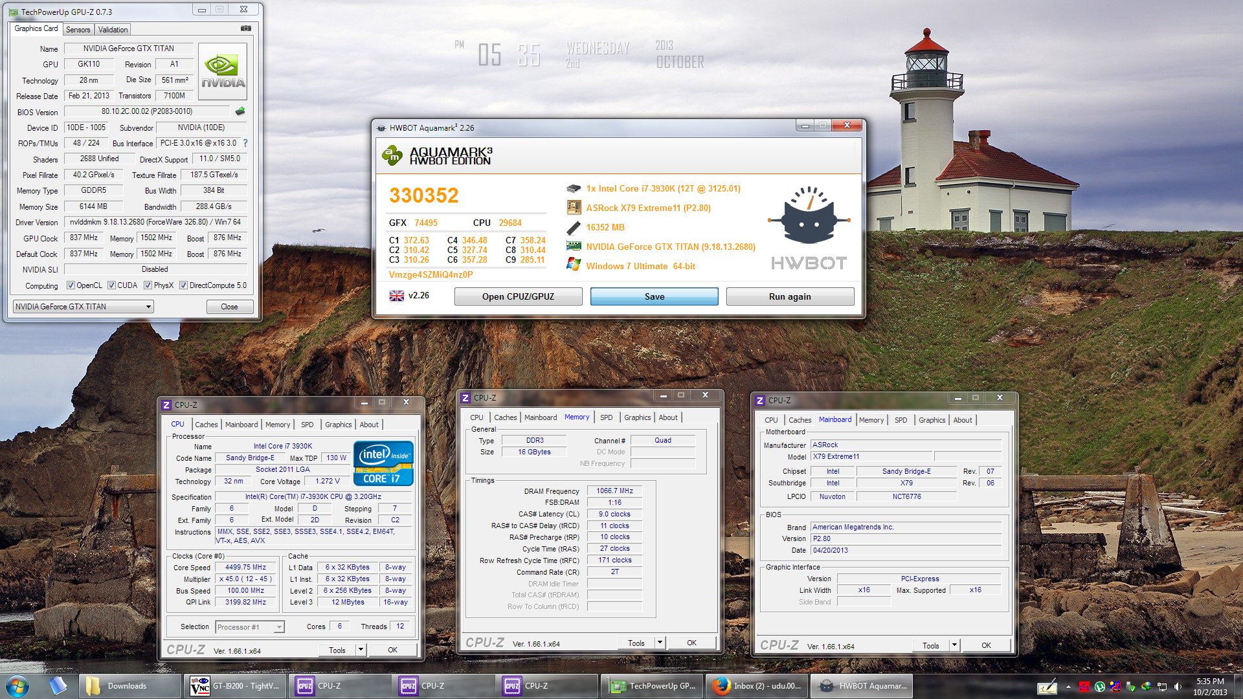The width and height of the screenshot is (1243, 699).
Task: Switch to Sensors tab in GPU-Z
Action: point(78,30)
